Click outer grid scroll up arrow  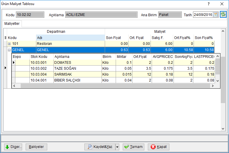[223, 31]
